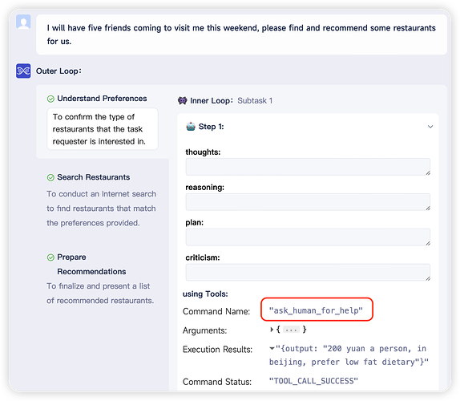Click the ask_human_for_help command name
The image size is (460, 401).
[316, 310]
